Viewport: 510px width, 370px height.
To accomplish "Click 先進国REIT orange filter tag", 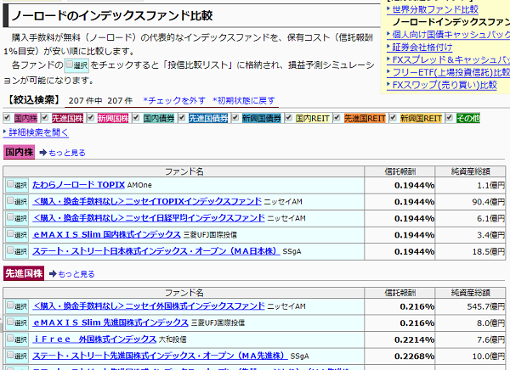I will click(x=365, y=118).
